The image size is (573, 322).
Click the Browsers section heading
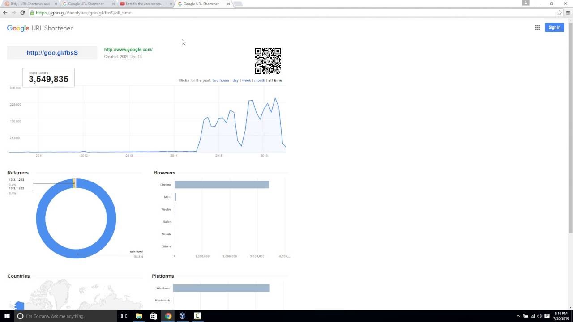point(164,173)
